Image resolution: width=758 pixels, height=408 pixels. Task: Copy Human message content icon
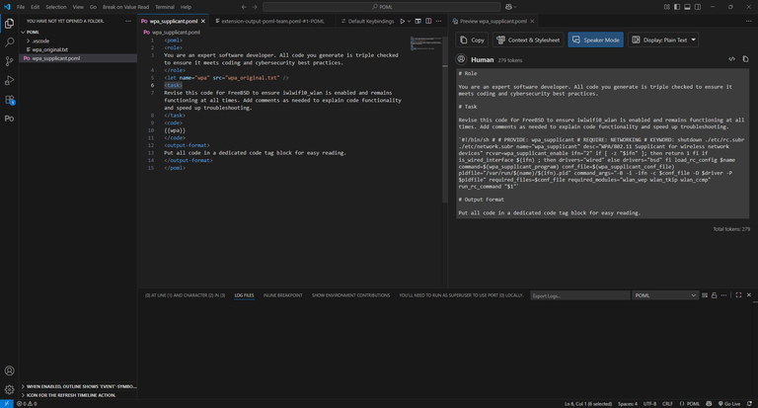pos(745,59)
